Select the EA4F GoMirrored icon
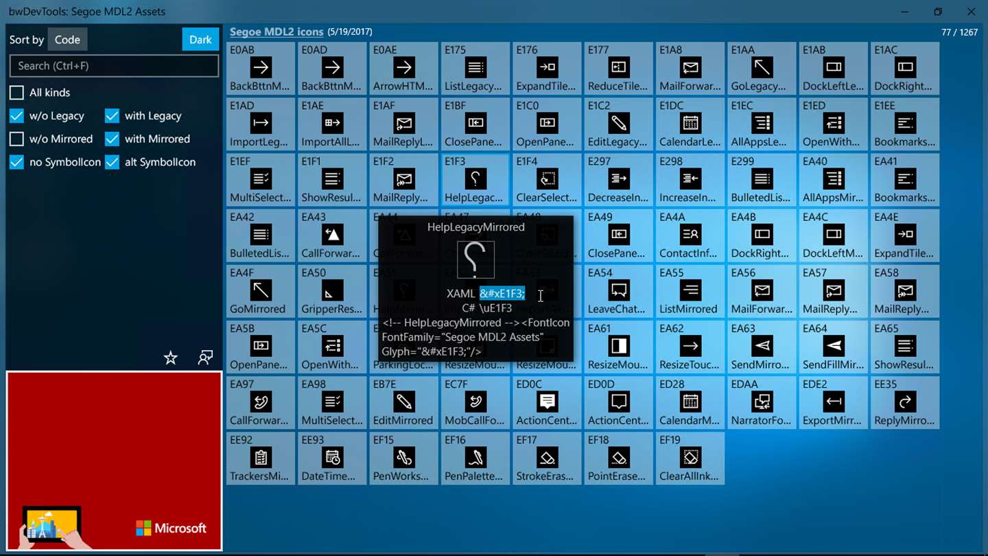Image resolution: width=988 pixels, height=556 pixels. point(261,291)
